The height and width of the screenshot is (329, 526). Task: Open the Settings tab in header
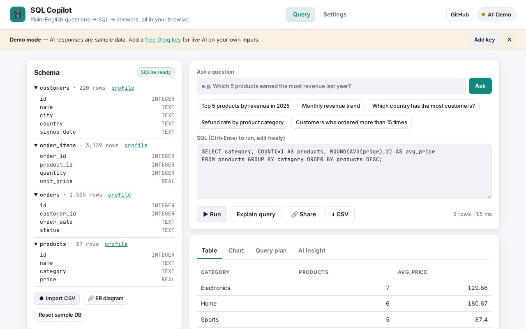click(335, 14)
